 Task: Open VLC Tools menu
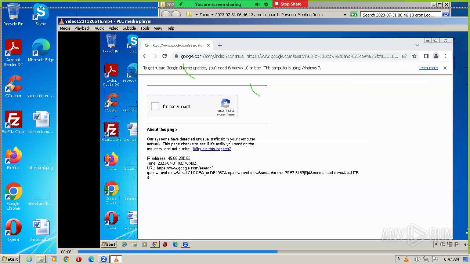145,28
